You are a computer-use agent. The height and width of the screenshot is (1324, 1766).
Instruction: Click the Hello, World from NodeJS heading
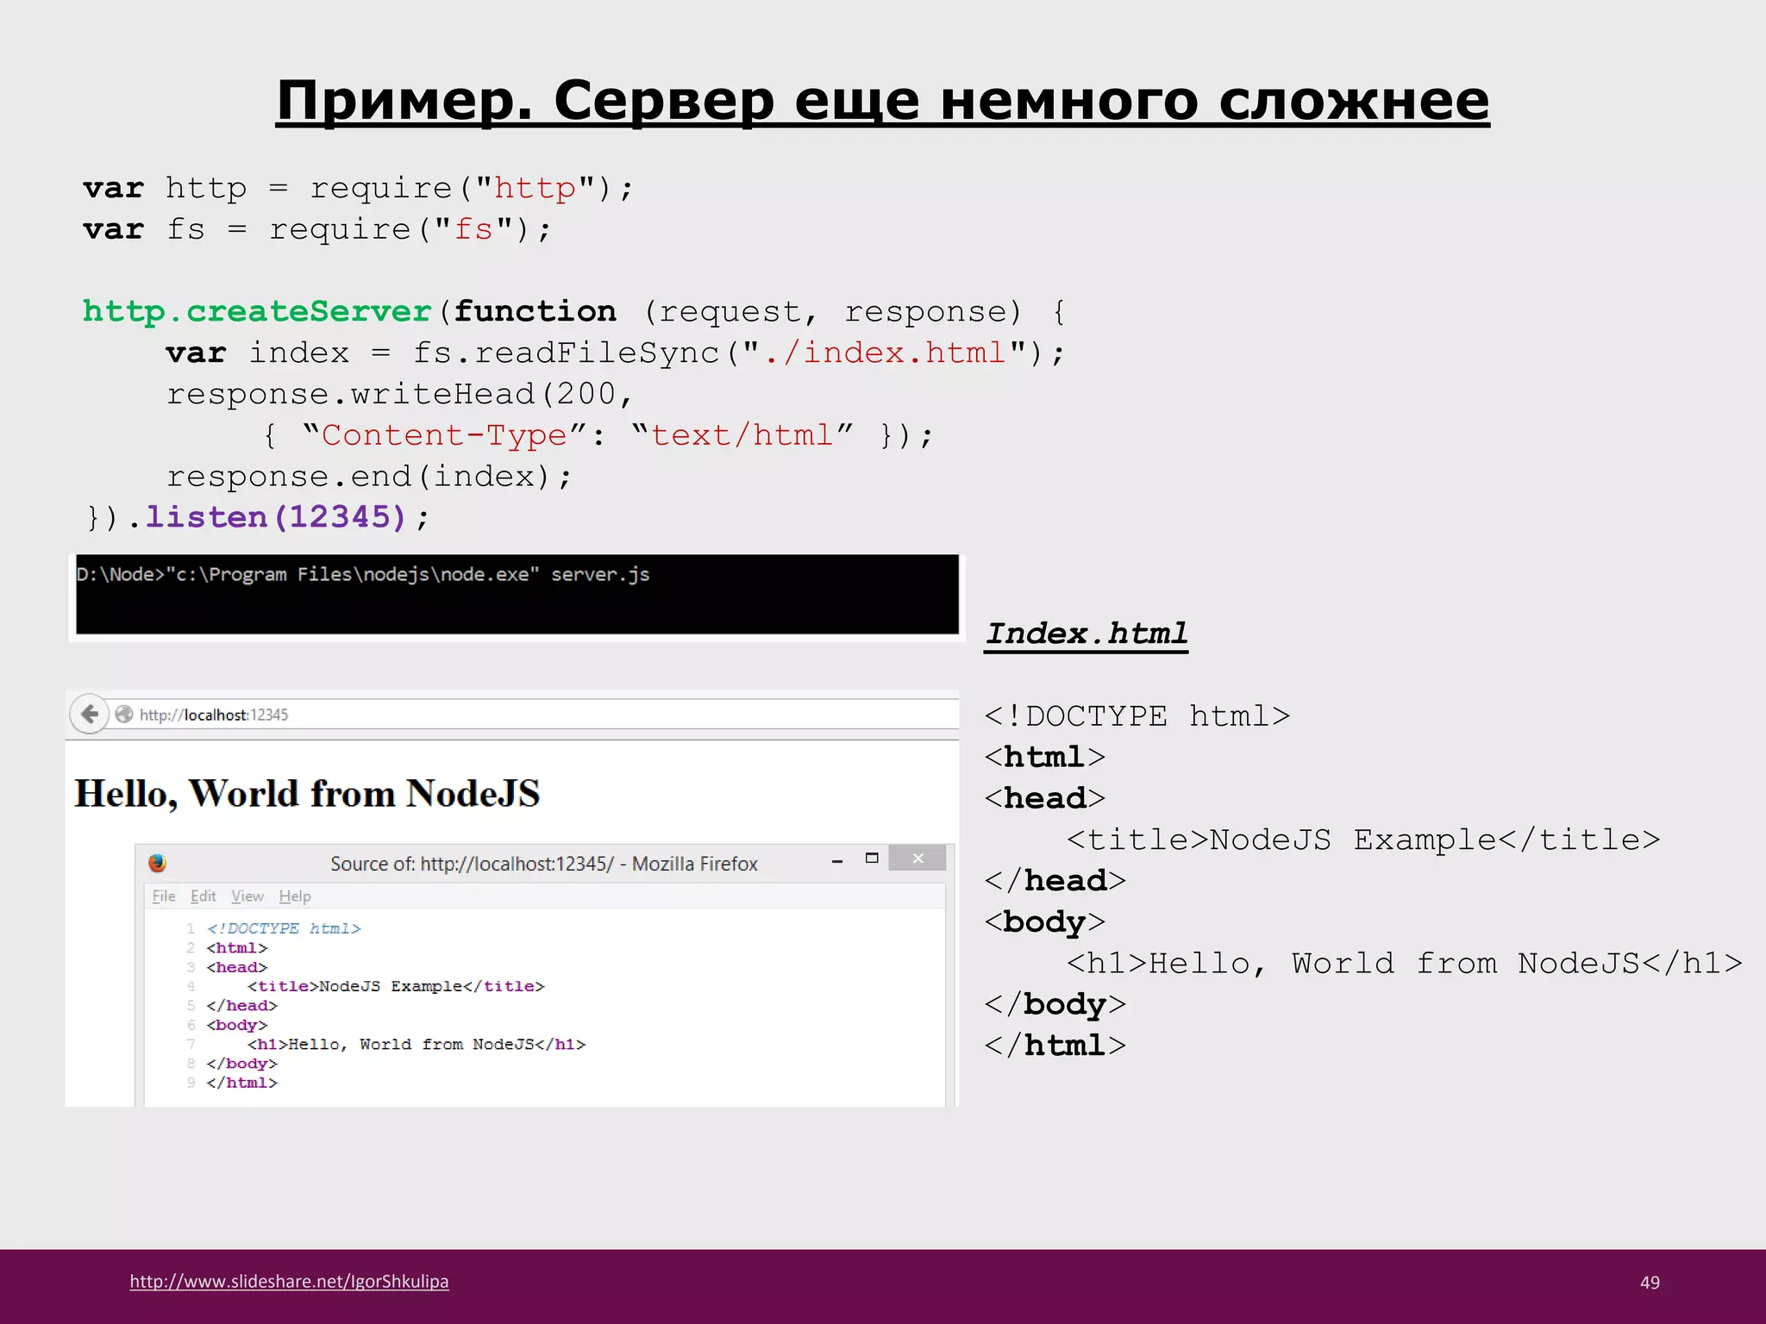307,793
